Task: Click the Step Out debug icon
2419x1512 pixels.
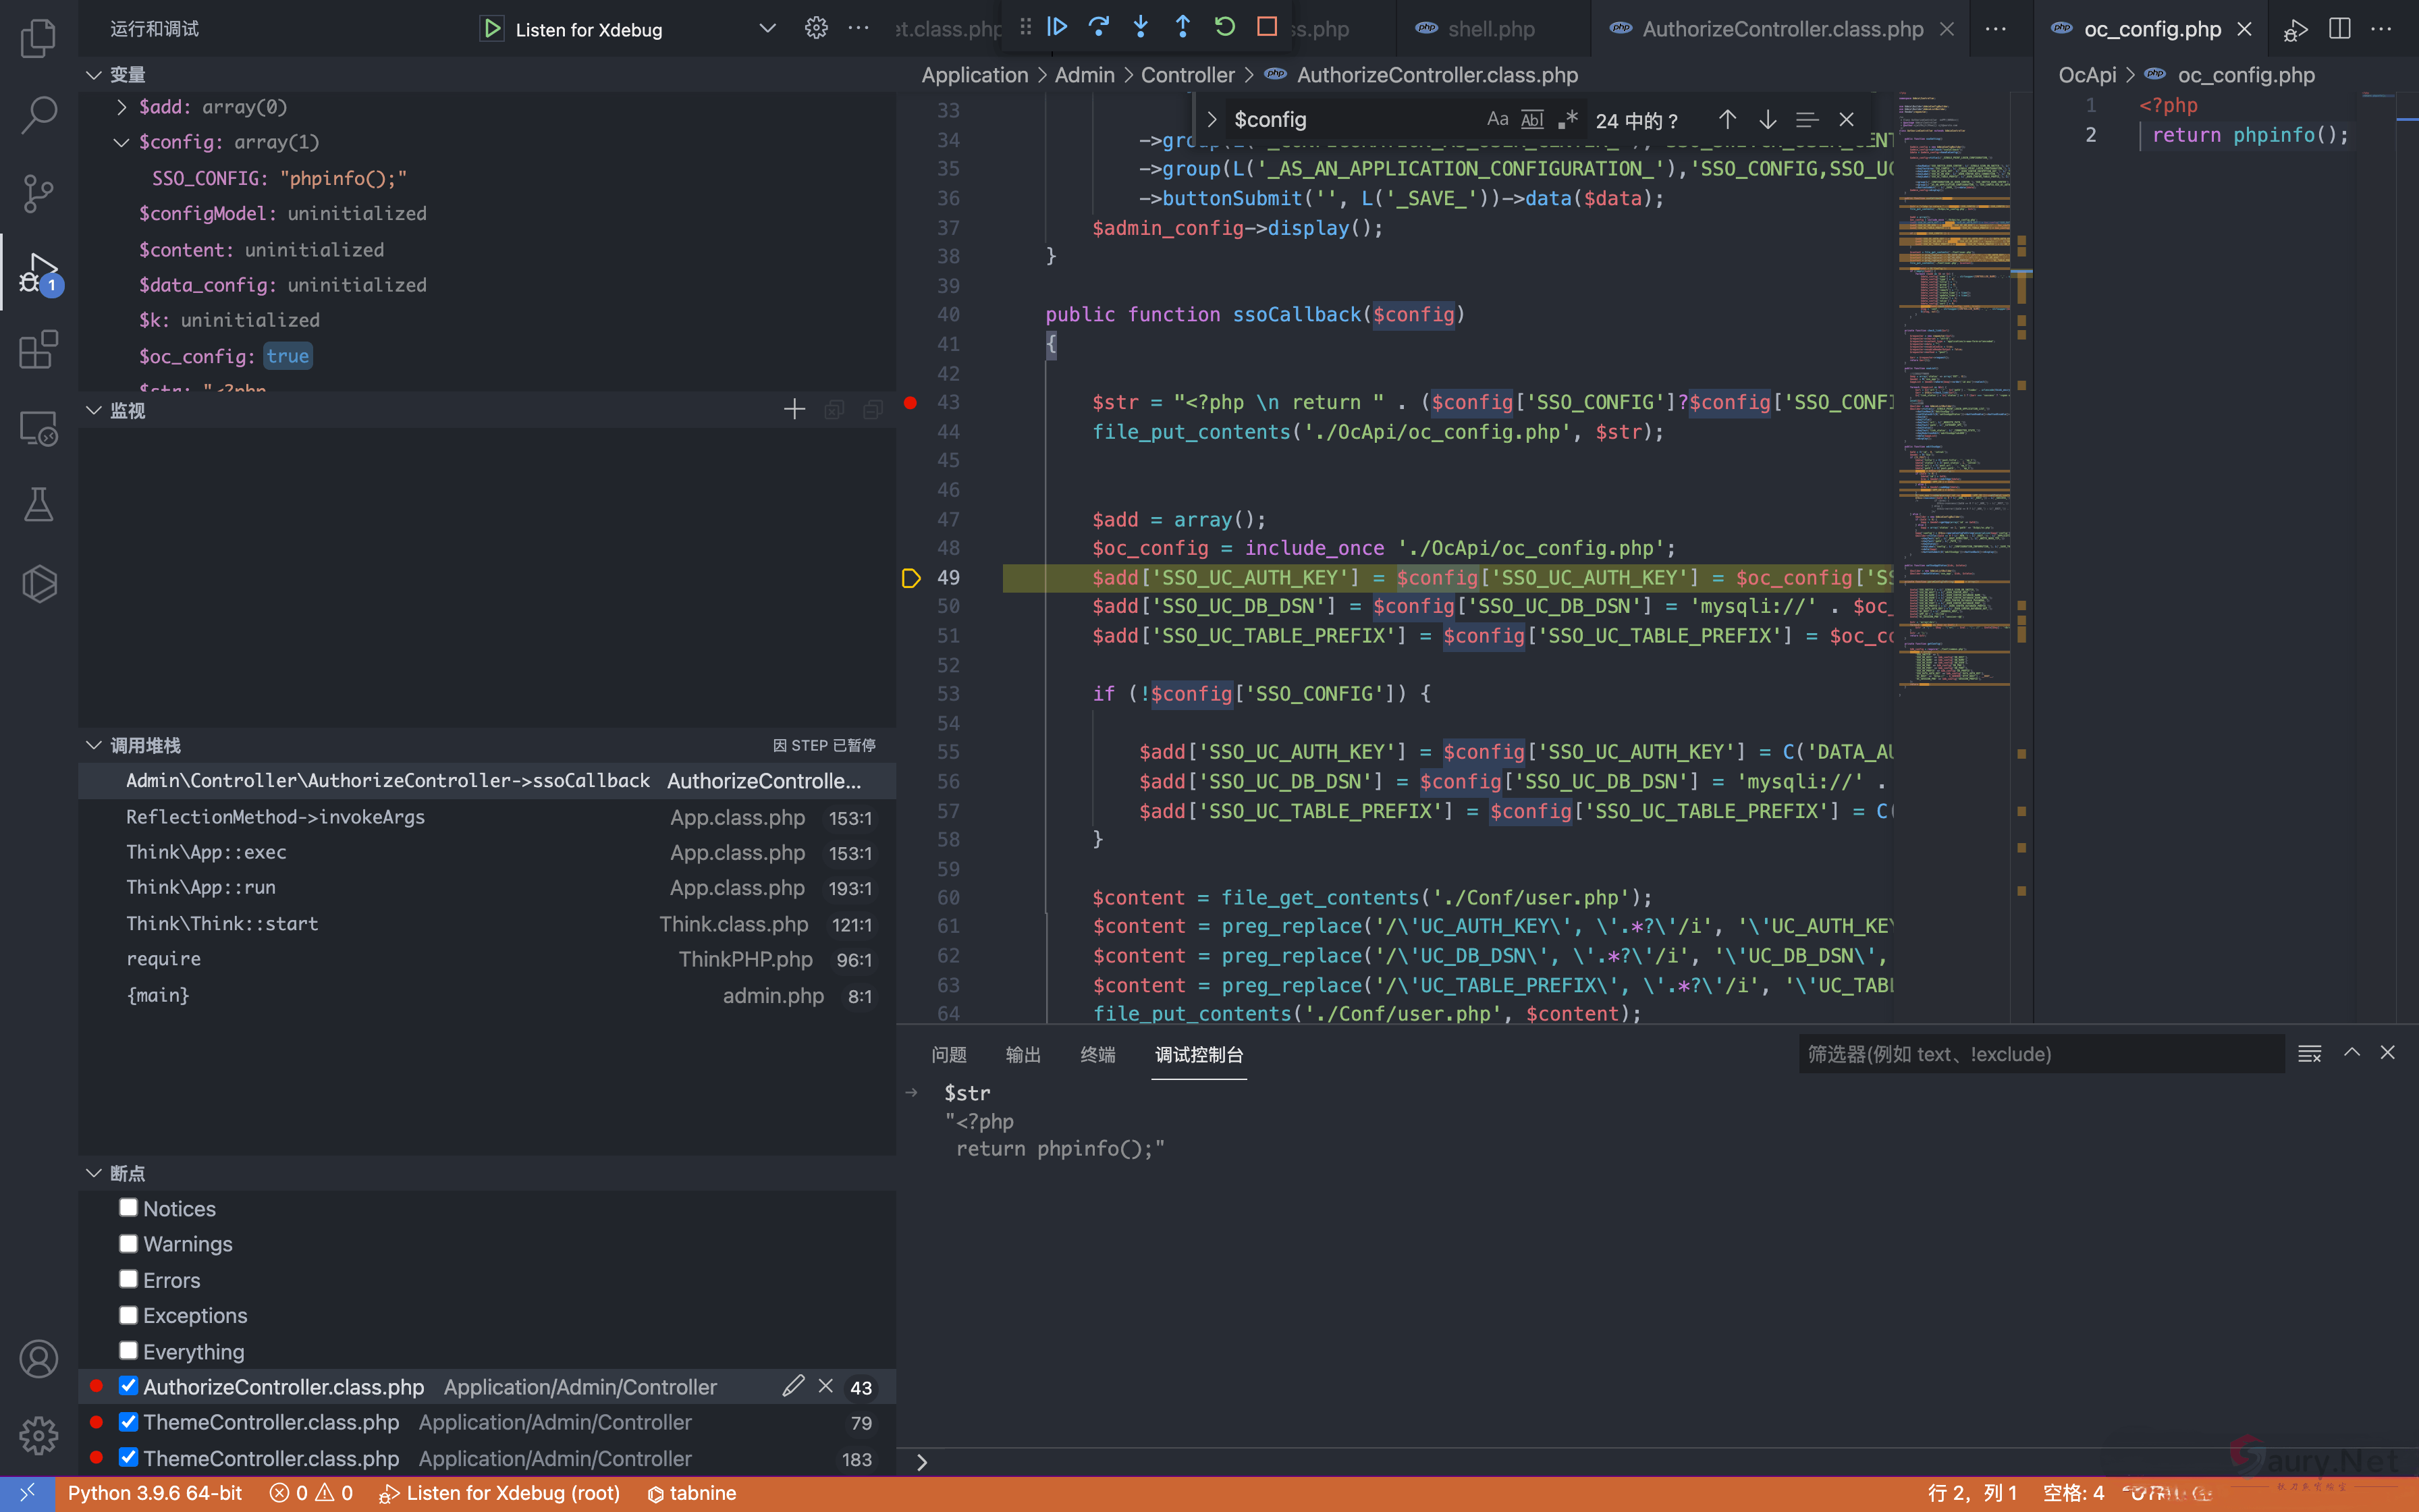Action: click(1183, 27)
